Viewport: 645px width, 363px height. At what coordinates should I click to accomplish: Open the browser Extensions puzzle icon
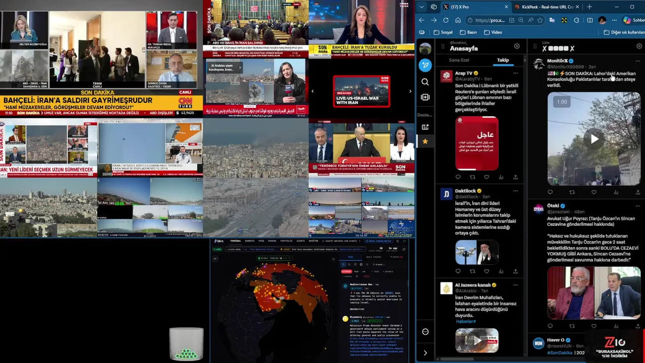(576, 20)
